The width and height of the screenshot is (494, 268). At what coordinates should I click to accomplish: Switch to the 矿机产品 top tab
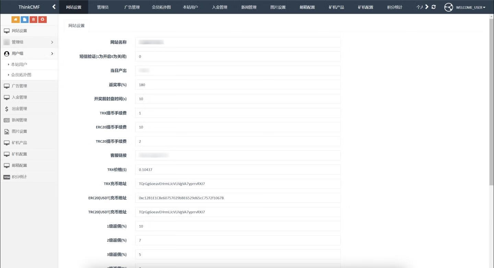point(336,7)
